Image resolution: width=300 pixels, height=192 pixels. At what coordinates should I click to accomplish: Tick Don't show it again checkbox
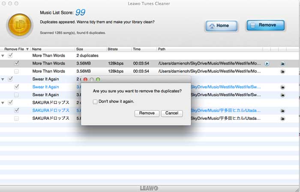click(x=95, y=102)
